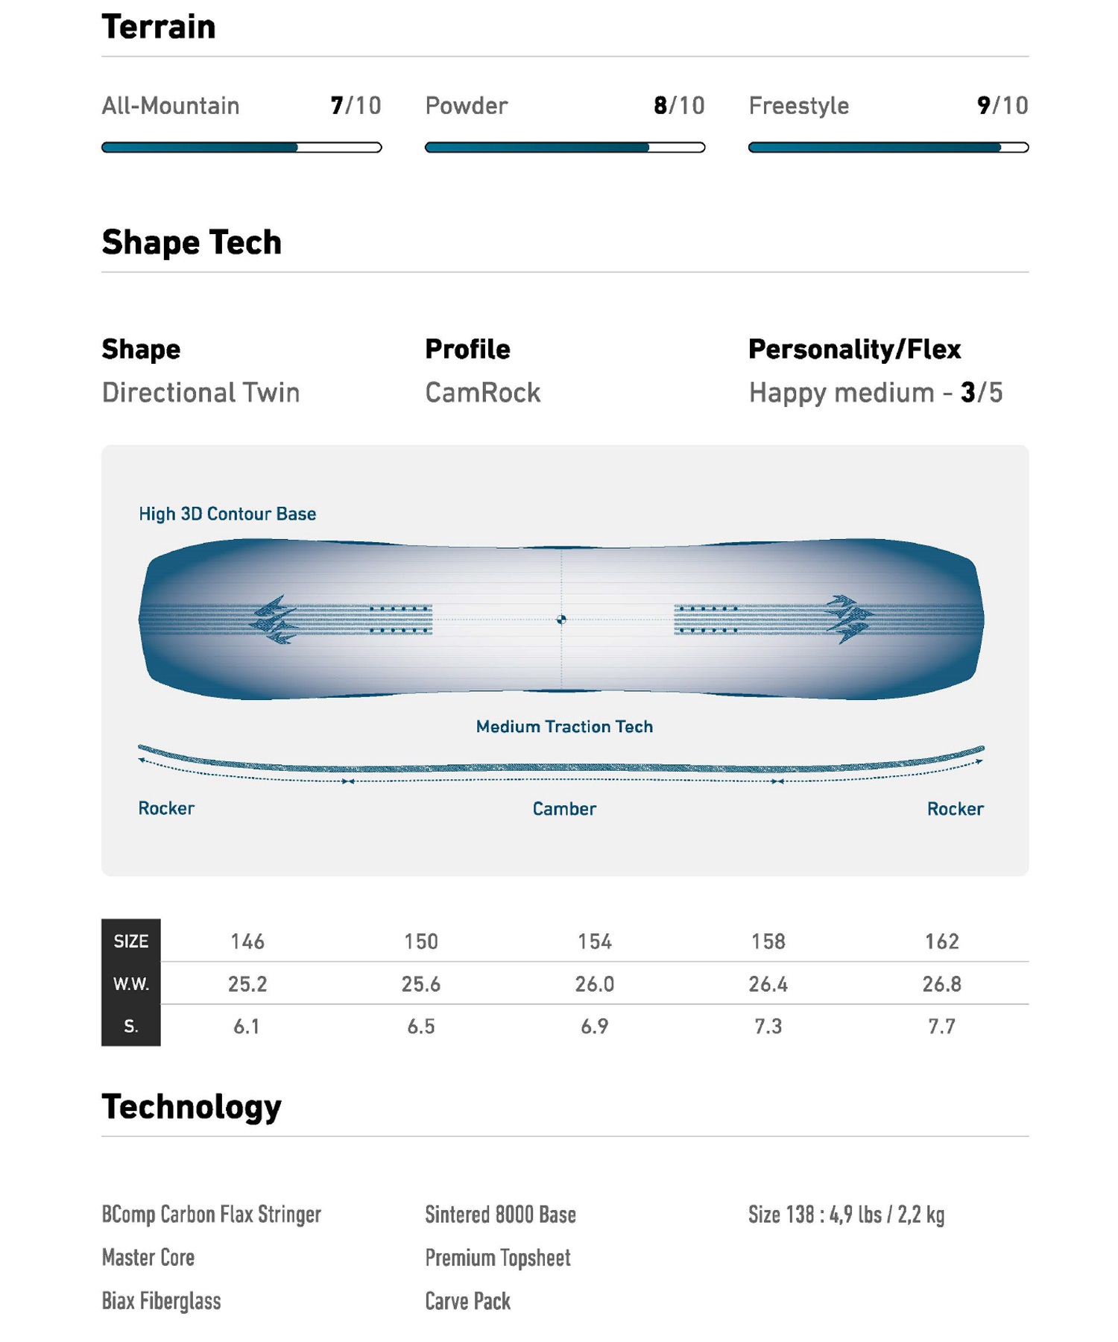
Task: Click the left Rocker label
Action: (x=166, y=808)
